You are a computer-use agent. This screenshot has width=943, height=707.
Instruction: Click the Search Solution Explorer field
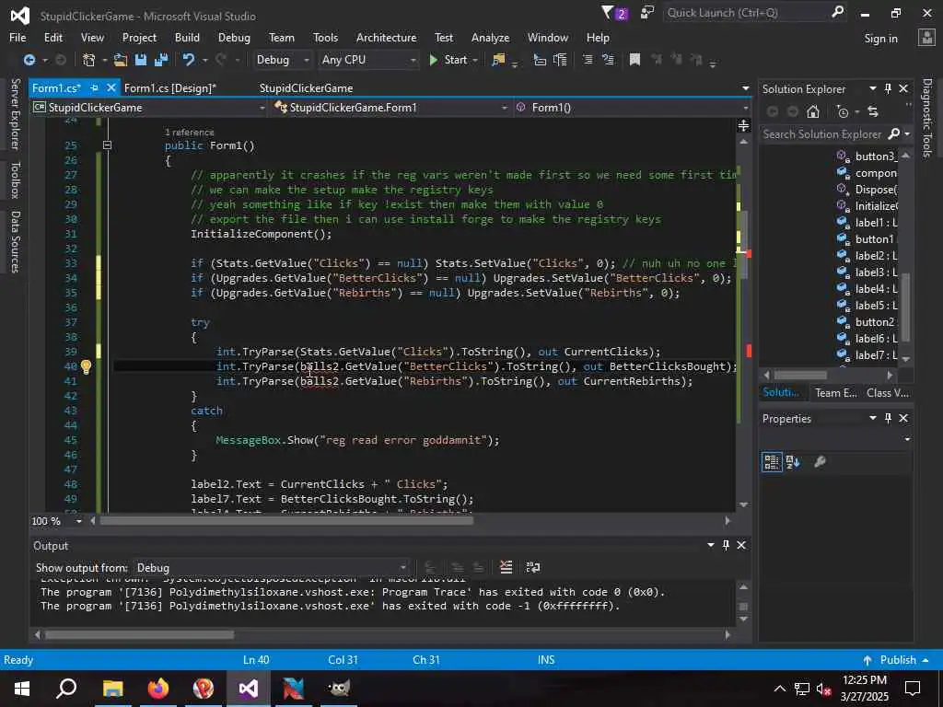tap(822, 134)
